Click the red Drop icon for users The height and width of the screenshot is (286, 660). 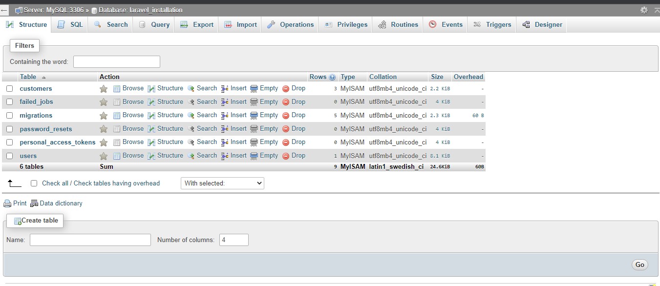[286, 156]
